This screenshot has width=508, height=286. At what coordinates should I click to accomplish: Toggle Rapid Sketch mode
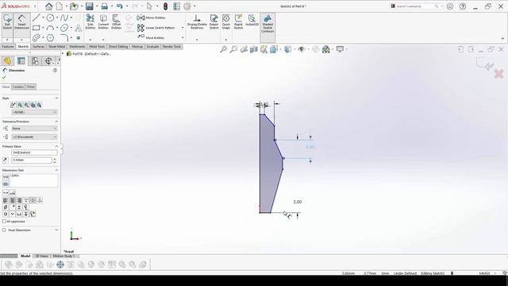pos(238,22)
